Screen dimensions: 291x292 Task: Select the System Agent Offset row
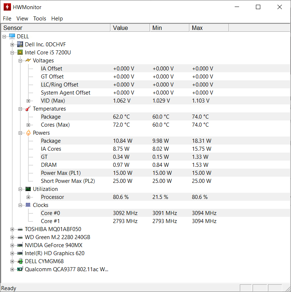tap(165, 92)
